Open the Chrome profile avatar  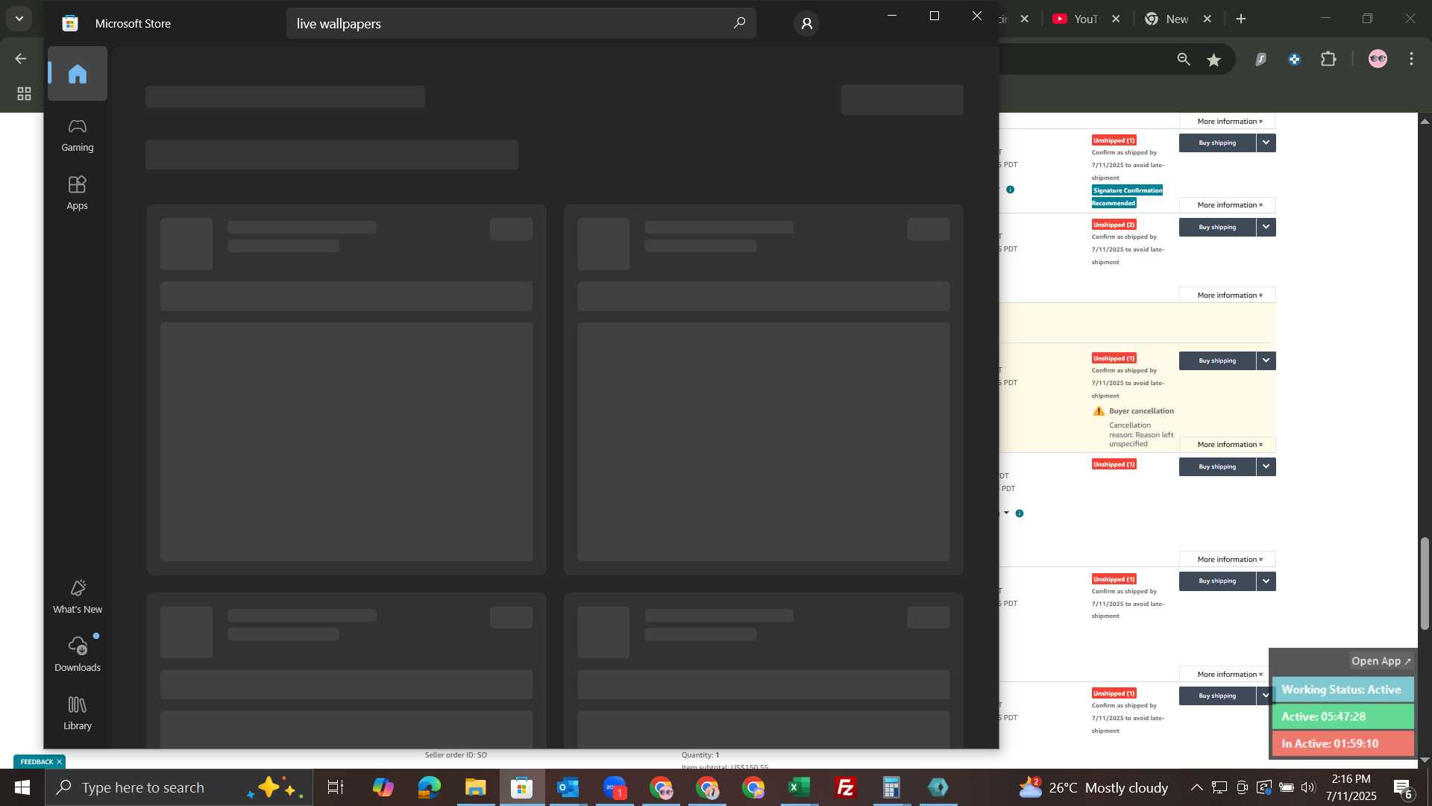tap(1378, 59)
